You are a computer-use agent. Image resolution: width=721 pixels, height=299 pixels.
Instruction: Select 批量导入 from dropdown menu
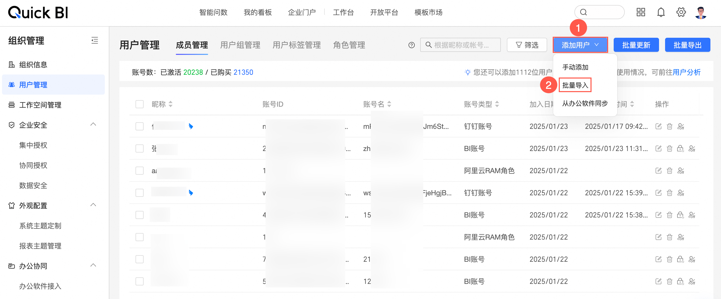[x=575, y=85]
